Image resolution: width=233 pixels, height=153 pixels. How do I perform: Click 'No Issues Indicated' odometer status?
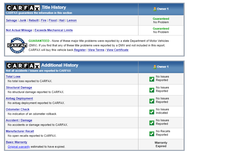pyautogui.click(x=162, y=111)
